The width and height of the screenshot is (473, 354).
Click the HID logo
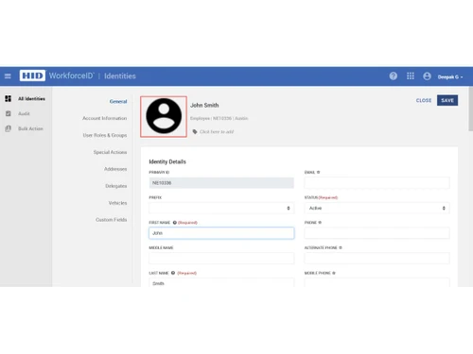coord(32,76)
